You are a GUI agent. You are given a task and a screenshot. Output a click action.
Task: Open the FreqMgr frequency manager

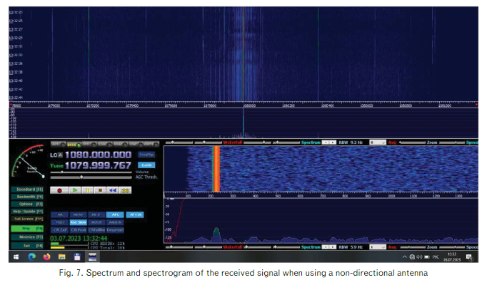(x=146, y=155)
